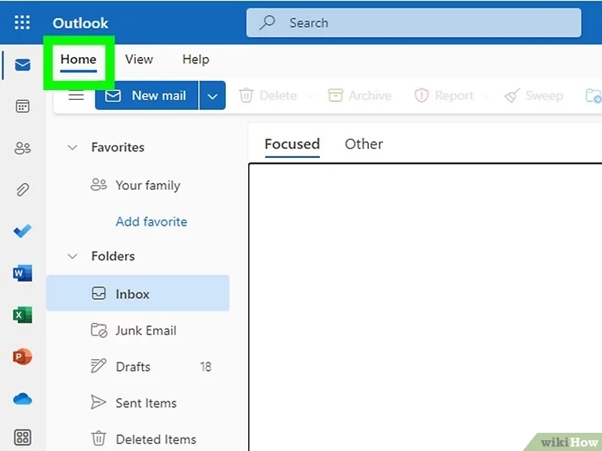Open Mail from the left app rail

tap(22, 64)
